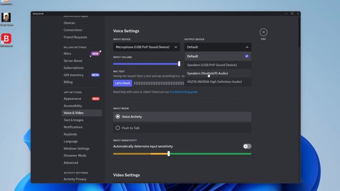
Task: Click the Video Settings heading
Action: tap(126, 175)
